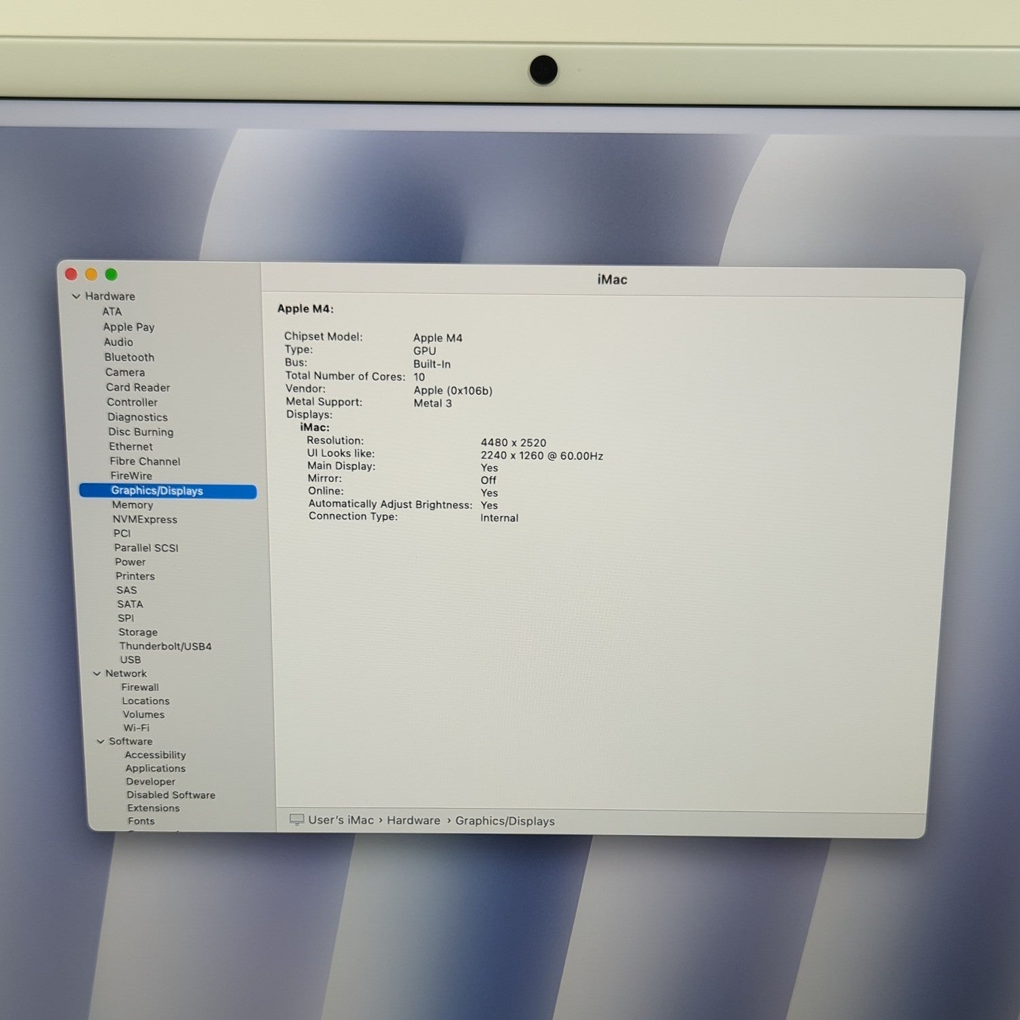Click Hardware in the path bar
The height and width of the screenshot is (1020, 1020).
pyautogui.click(x=413, y=821)
